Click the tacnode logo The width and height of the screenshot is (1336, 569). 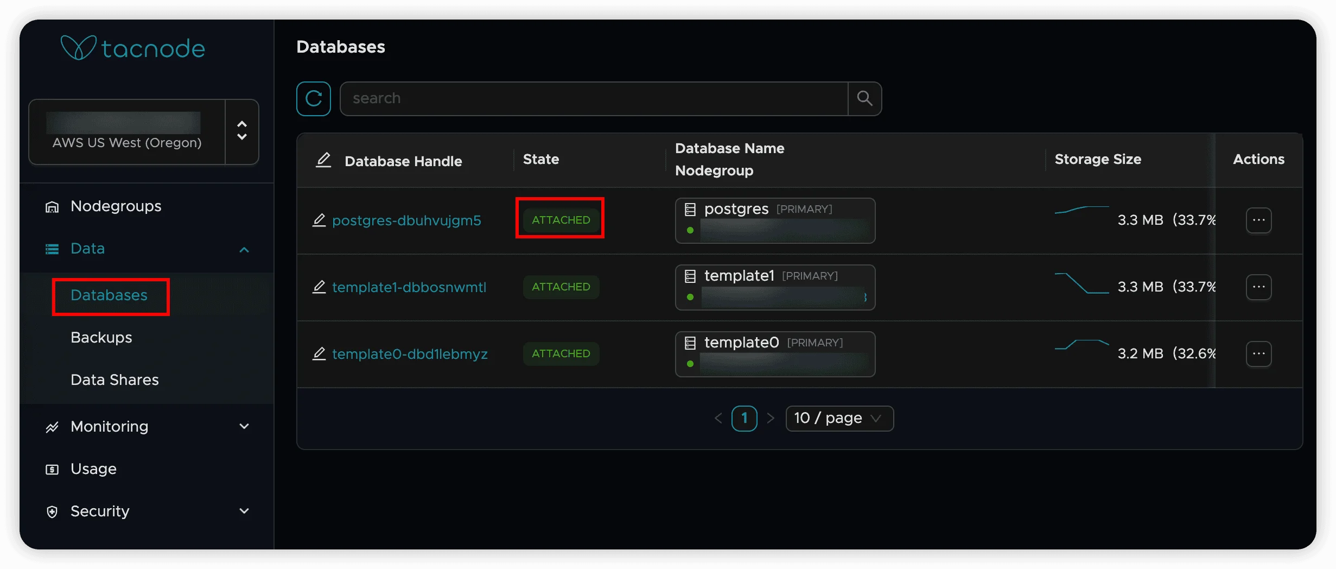[133, 48]
